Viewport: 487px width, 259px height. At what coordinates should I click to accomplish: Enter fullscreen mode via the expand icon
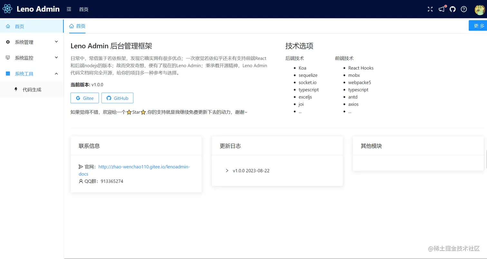[430, 9]
